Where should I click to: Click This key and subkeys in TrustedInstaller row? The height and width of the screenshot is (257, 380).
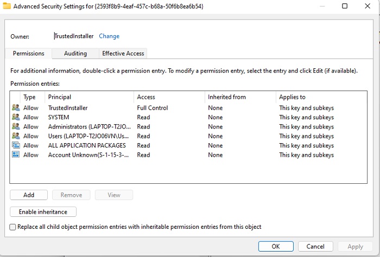coord(306,108)
